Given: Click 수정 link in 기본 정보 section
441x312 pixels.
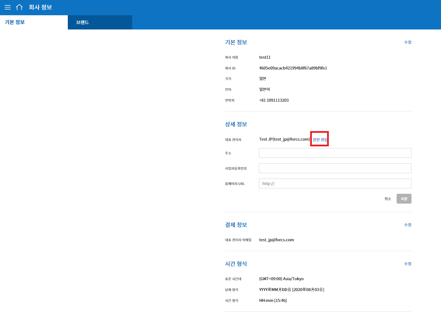Looking at the screenshot, I should [x=407, y=42].
